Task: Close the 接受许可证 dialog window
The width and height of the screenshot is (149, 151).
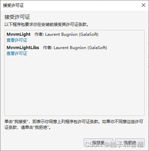Action: (144, 5)
